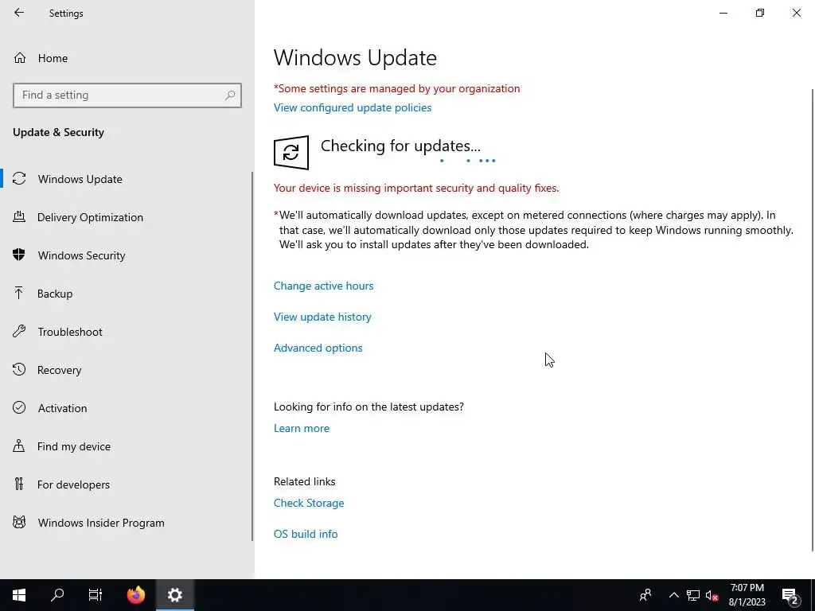Click the Update & Security section header
The width and height of the screenshot is (815, 611).
[58, 133]
